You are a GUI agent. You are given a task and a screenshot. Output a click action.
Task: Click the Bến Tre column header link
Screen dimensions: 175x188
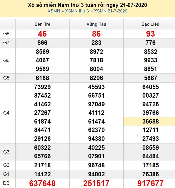pos(42,24)
